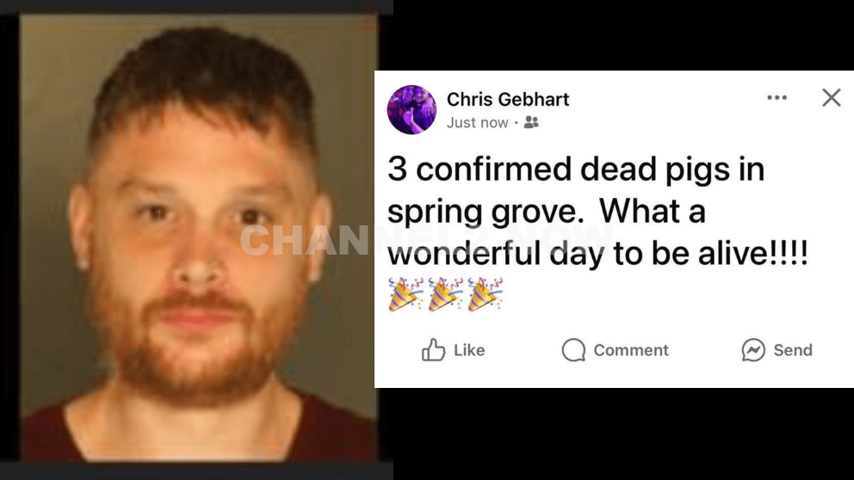Open Chris Gebhart's profile picture

point(412,109)
